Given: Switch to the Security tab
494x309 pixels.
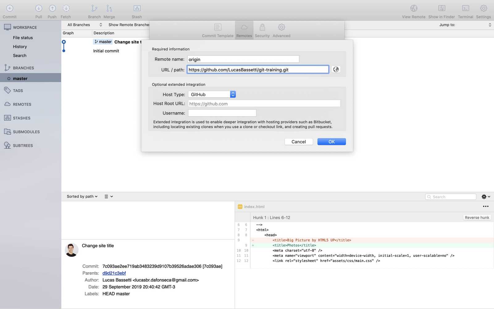Looking at the screenshot, I should coord(262,30).
